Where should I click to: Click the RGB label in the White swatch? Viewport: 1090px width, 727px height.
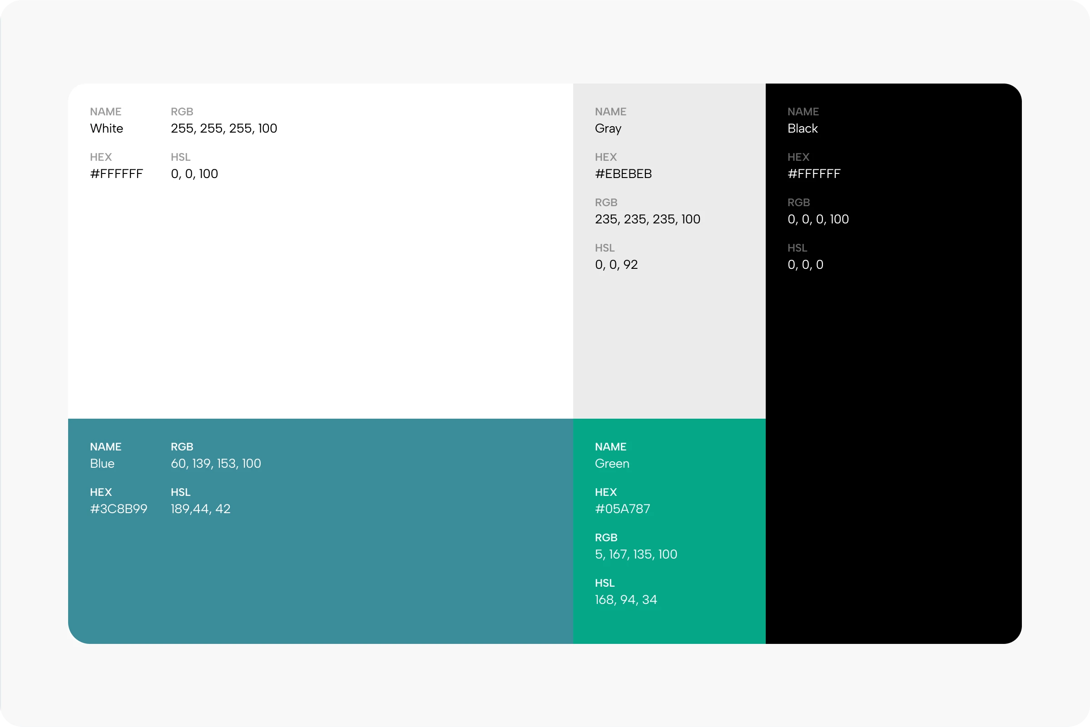(182, 112)
